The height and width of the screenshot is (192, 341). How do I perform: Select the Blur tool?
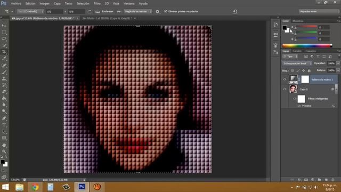(x=4, y=105)
